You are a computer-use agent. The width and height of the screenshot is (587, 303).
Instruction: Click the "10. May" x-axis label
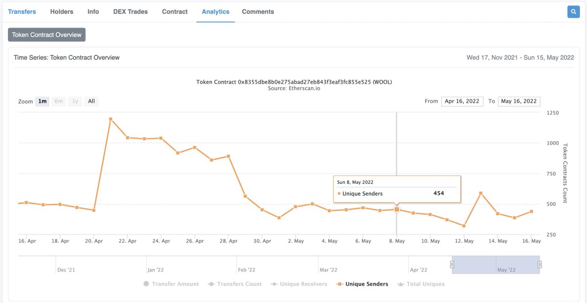coord(430,241)
